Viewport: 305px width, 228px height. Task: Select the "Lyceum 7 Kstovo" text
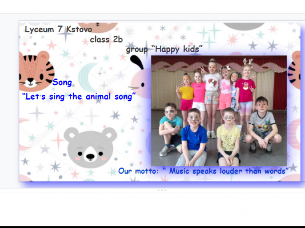click(58, 30)
